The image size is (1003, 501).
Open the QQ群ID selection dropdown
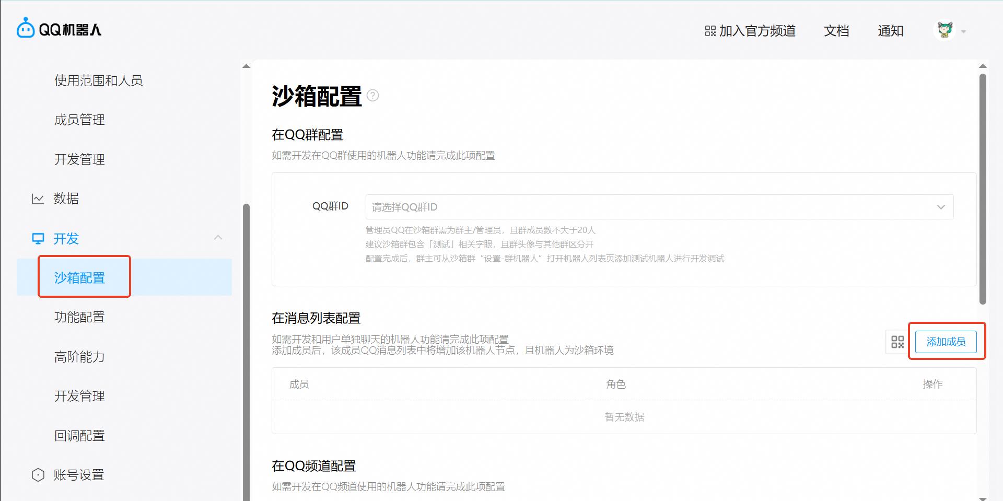click(940, 207)
